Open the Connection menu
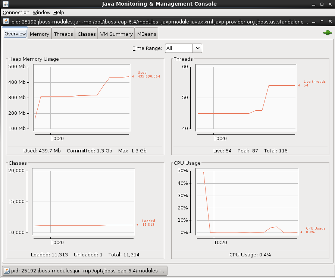This screenshot has height=278, width=335. [16, 13]
